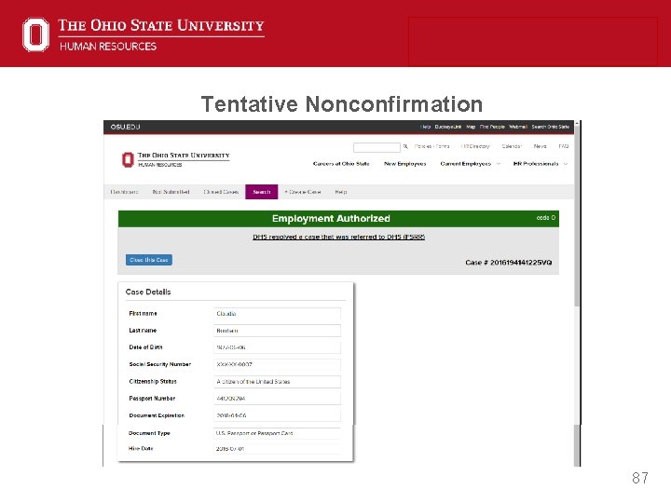The height and width of the screenshot is (503, 671).
Task: Click the blue Close this Case button
Action: click(149, 260)
